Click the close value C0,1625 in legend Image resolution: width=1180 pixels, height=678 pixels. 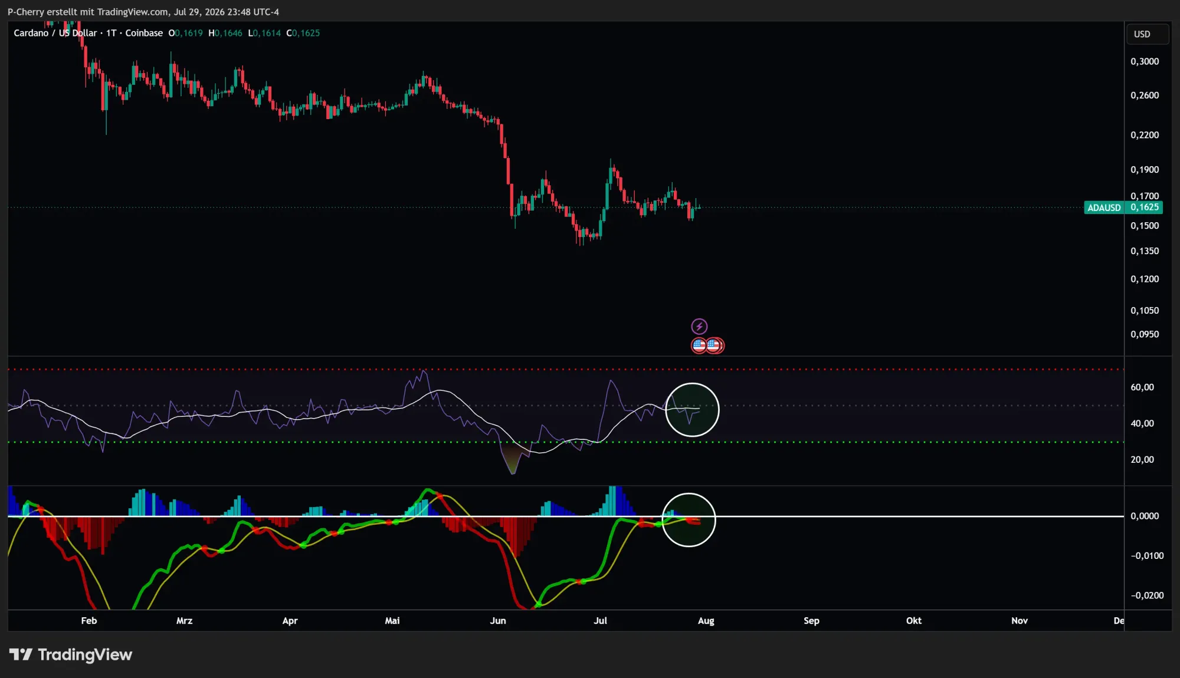pos(303,33)
